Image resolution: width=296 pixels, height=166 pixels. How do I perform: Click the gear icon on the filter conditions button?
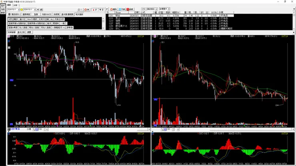pos(10,14)
